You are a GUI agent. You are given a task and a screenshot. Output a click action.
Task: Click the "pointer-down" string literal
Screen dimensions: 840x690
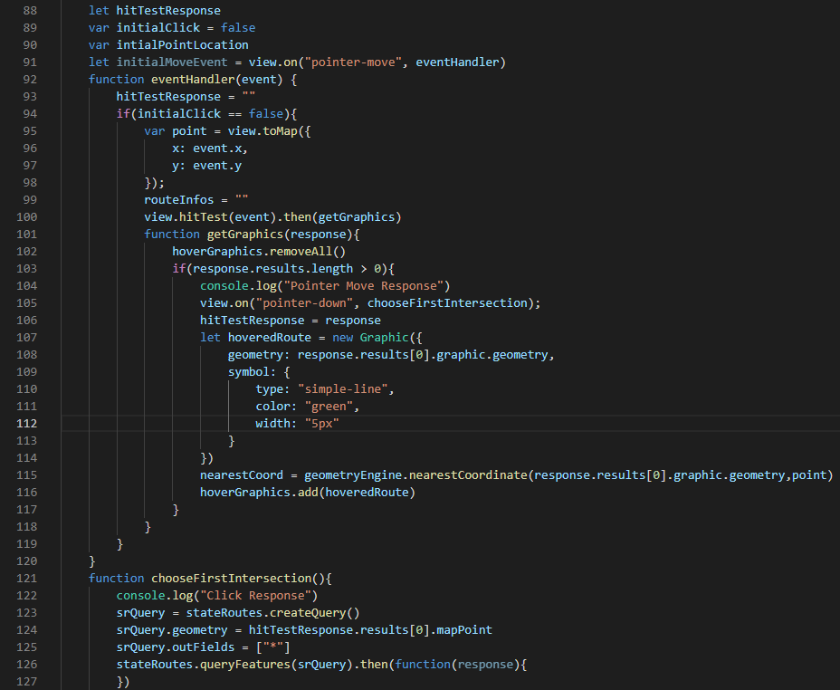304,302
